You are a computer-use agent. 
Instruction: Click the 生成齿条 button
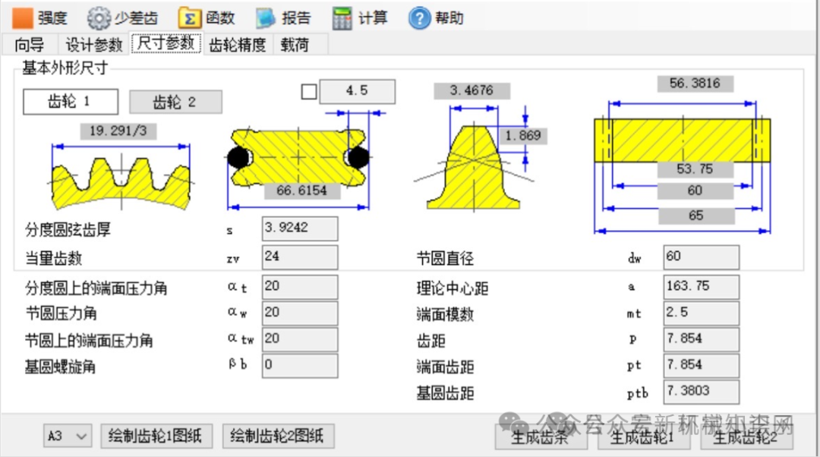click(541, 437)
